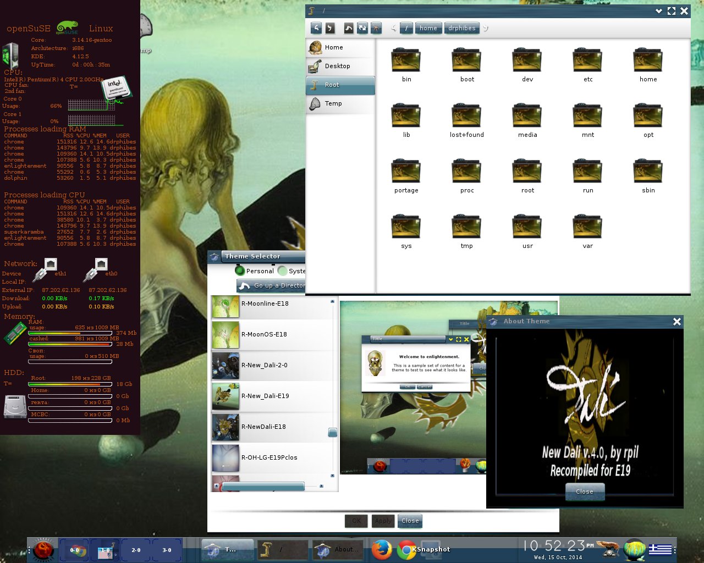Open the bin folder

click(x=406, y=65)
